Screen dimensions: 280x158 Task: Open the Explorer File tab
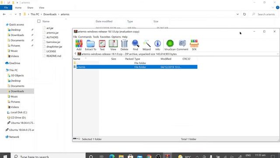[6, 7]
